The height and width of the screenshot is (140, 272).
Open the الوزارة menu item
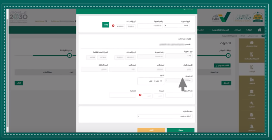(249, 30)
